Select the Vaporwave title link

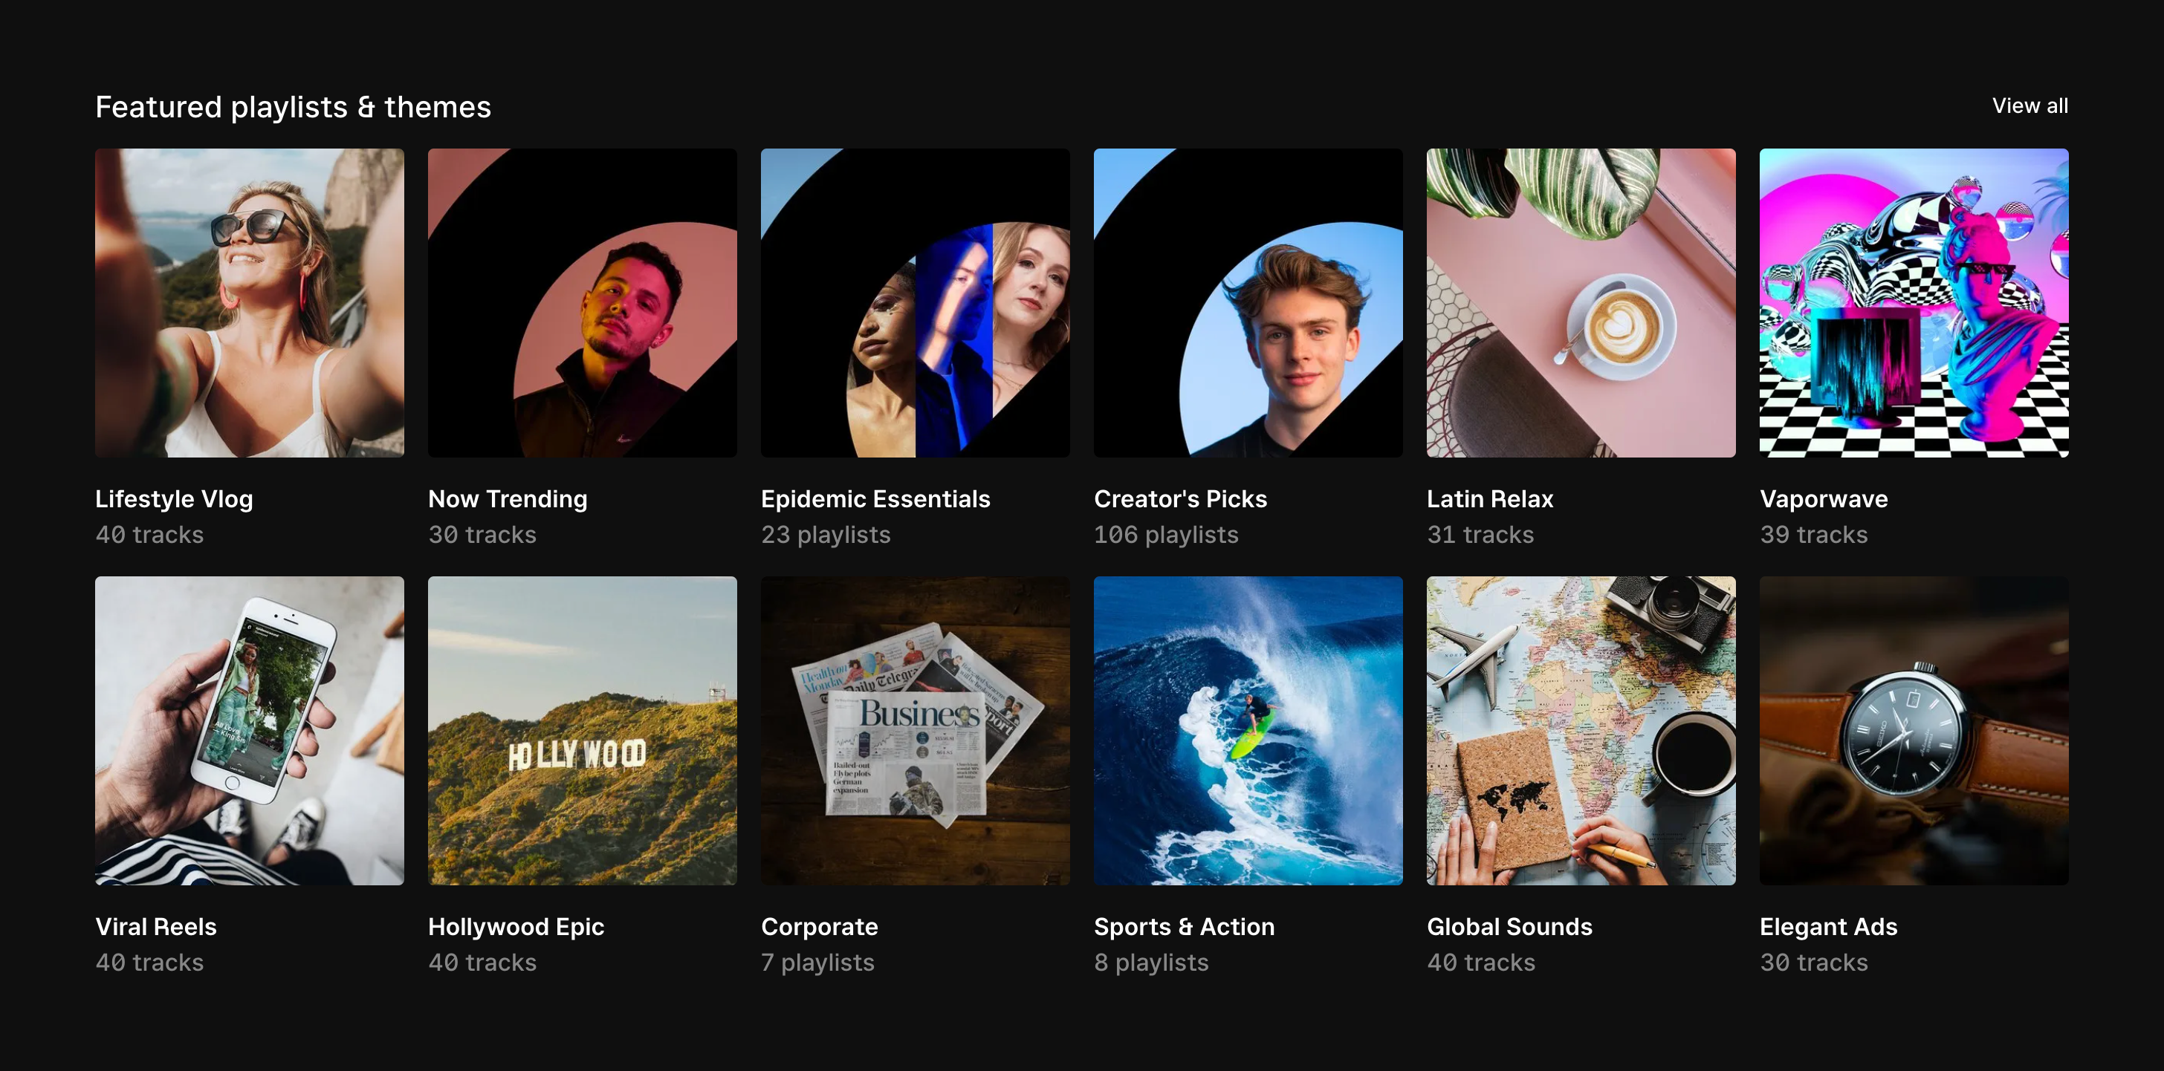(1823, 498)
